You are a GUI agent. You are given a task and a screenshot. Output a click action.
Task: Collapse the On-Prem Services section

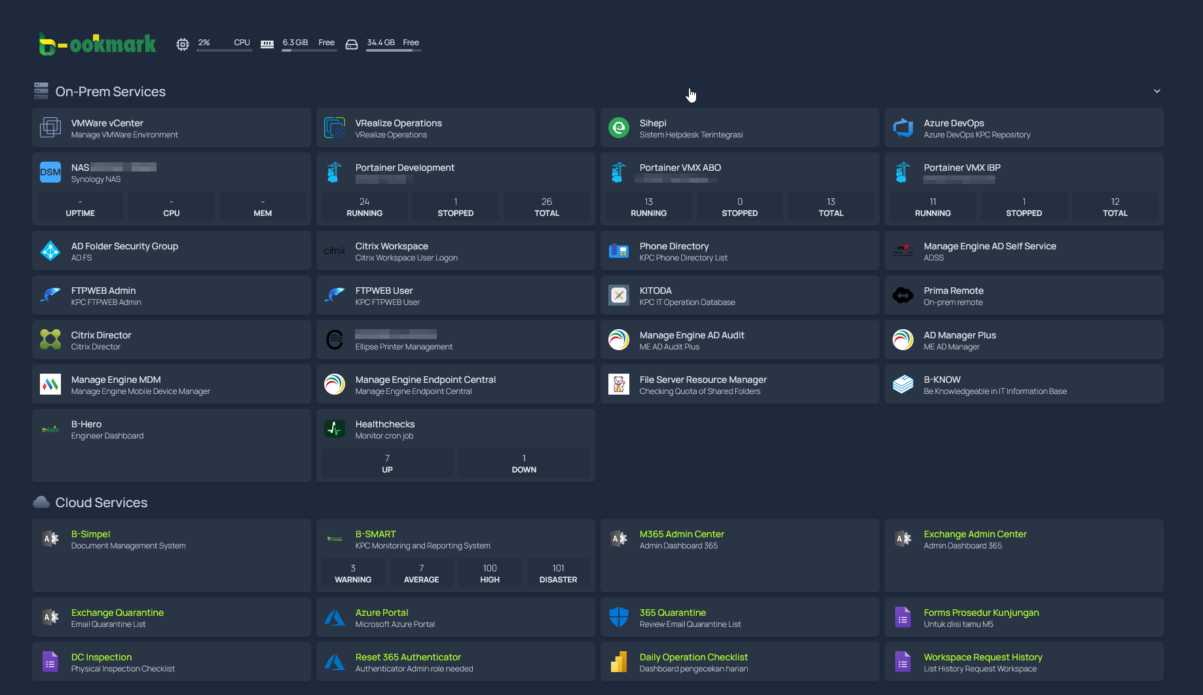click(x=1157, y=92)
